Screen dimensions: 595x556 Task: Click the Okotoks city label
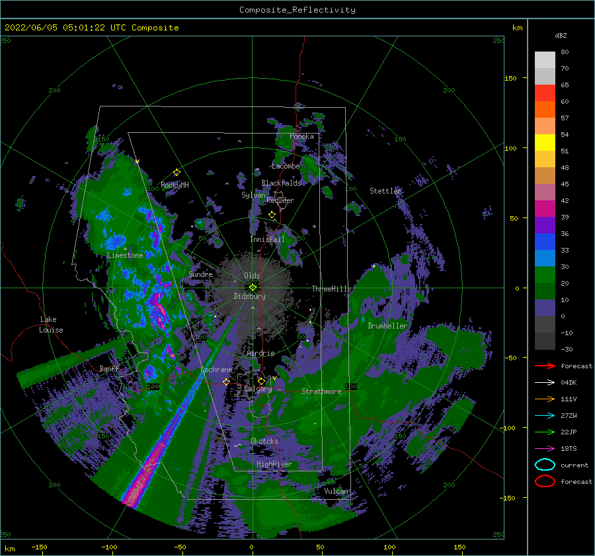264,441
